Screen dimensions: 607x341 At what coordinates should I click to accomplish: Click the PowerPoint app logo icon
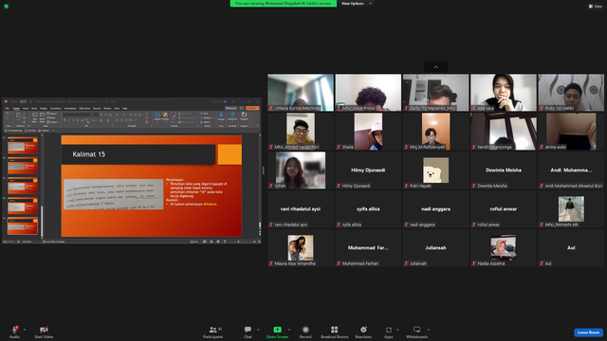coord(7,101)
